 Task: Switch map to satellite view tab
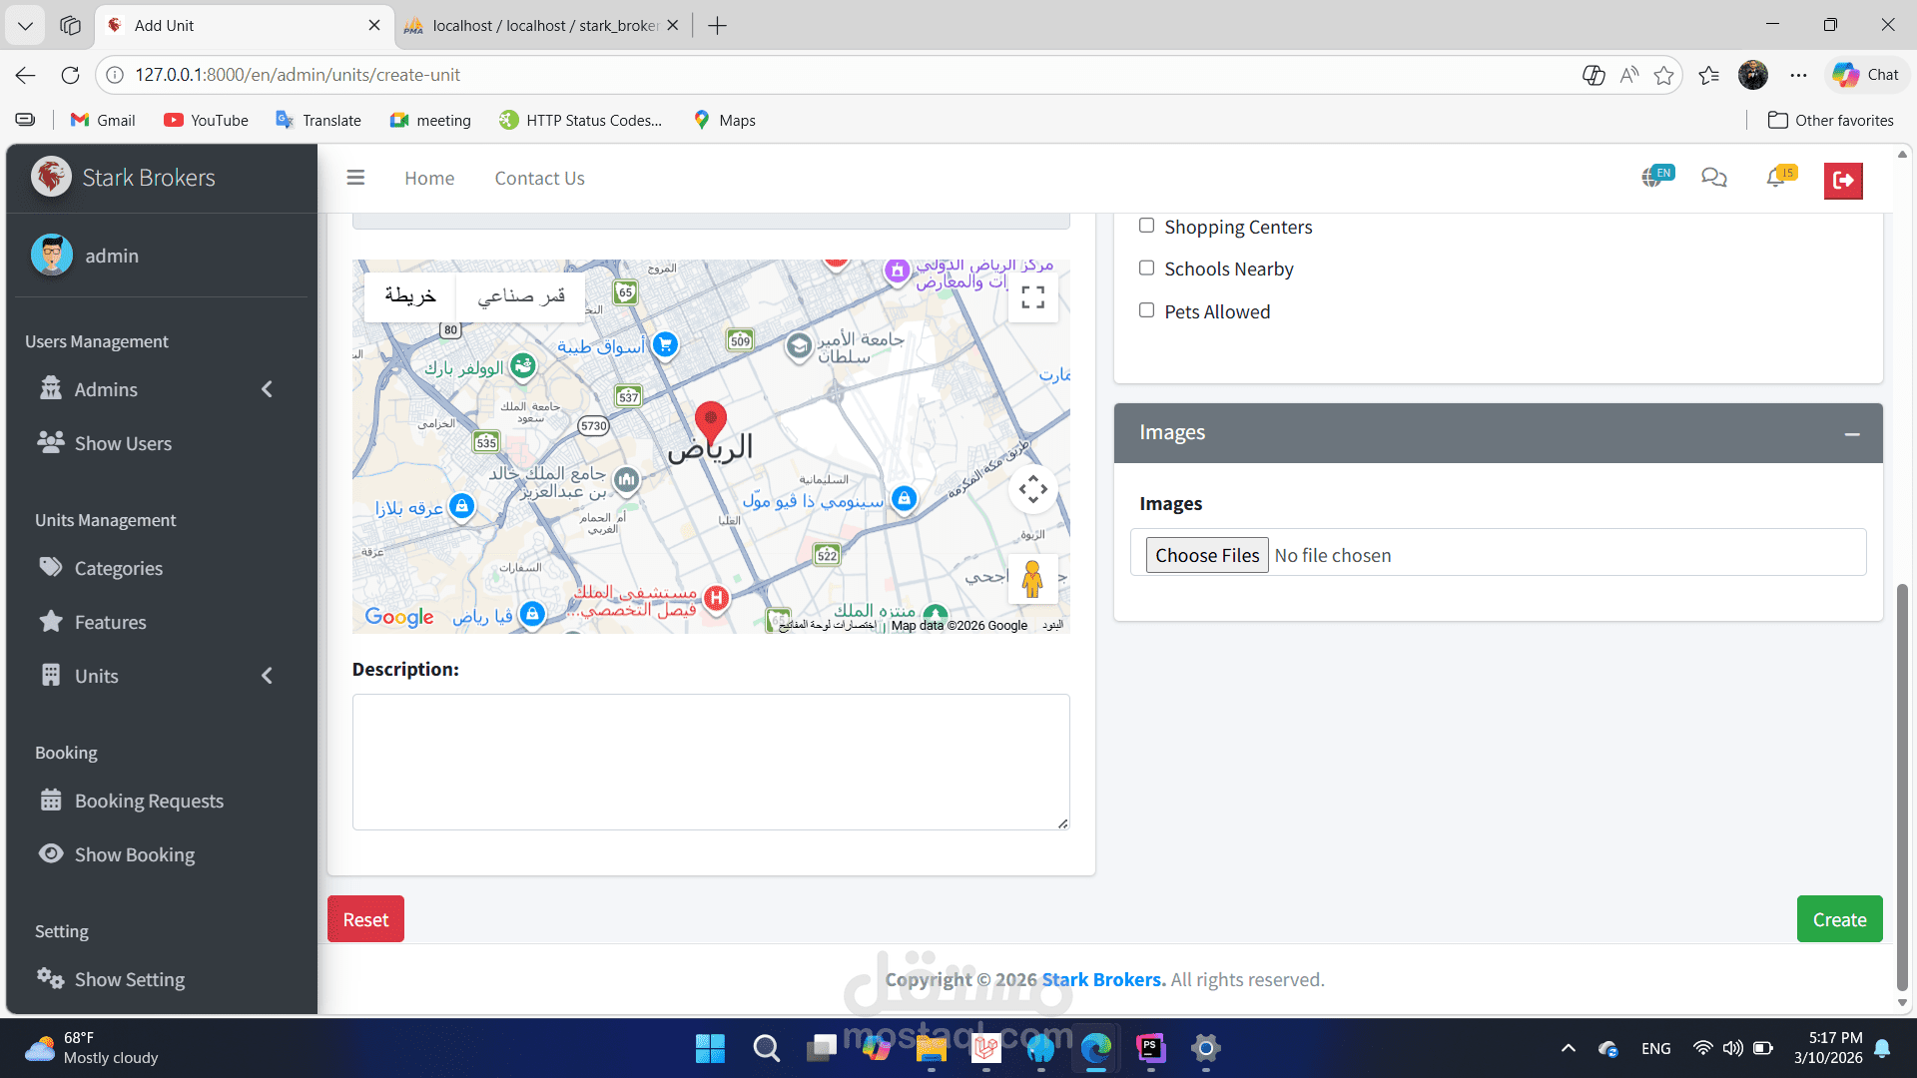[520, 296]
